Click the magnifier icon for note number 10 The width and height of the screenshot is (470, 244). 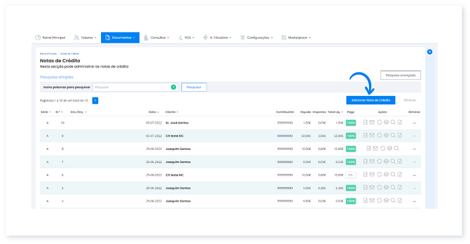(x=393, y=122)
